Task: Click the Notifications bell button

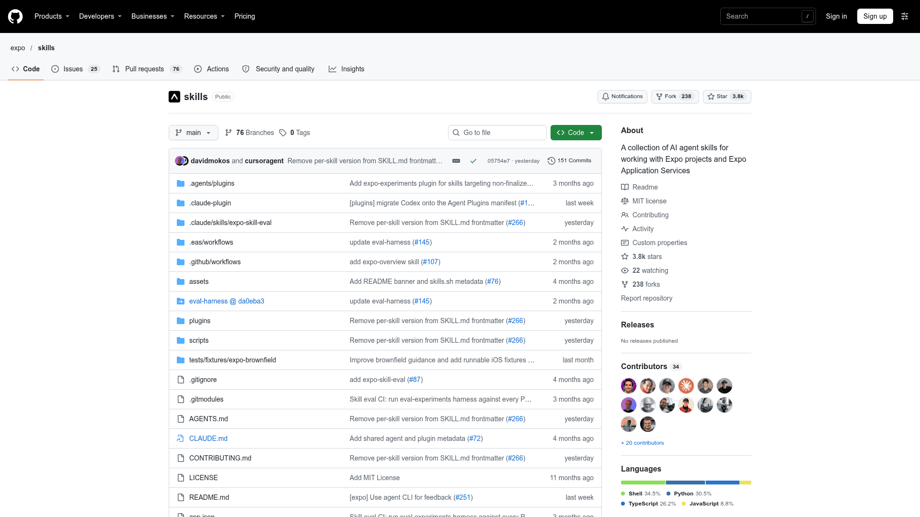Action: 622,97
